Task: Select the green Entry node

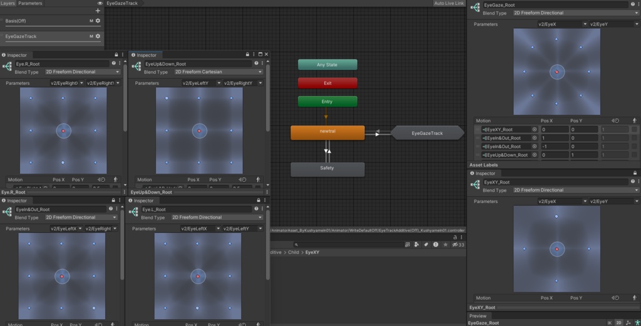Action: [x=327, y=102]
